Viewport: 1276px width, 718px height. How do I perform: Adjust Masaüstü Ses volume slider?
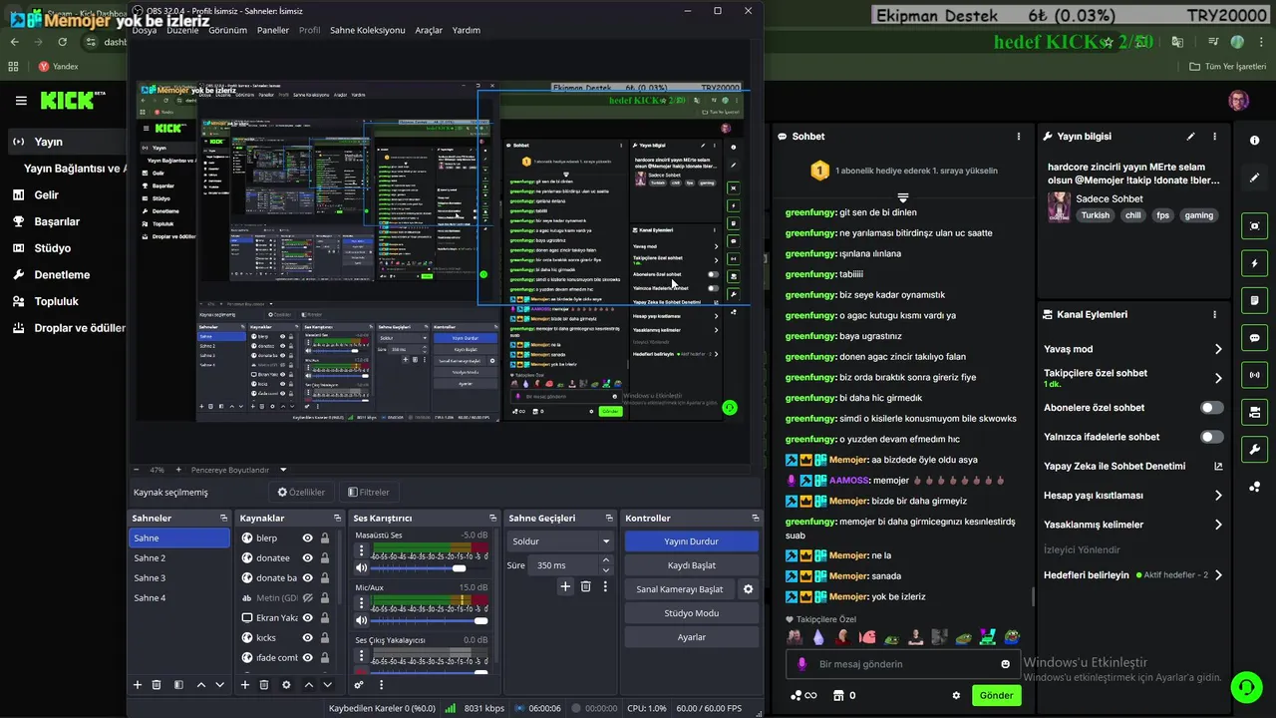pos(430,568)
